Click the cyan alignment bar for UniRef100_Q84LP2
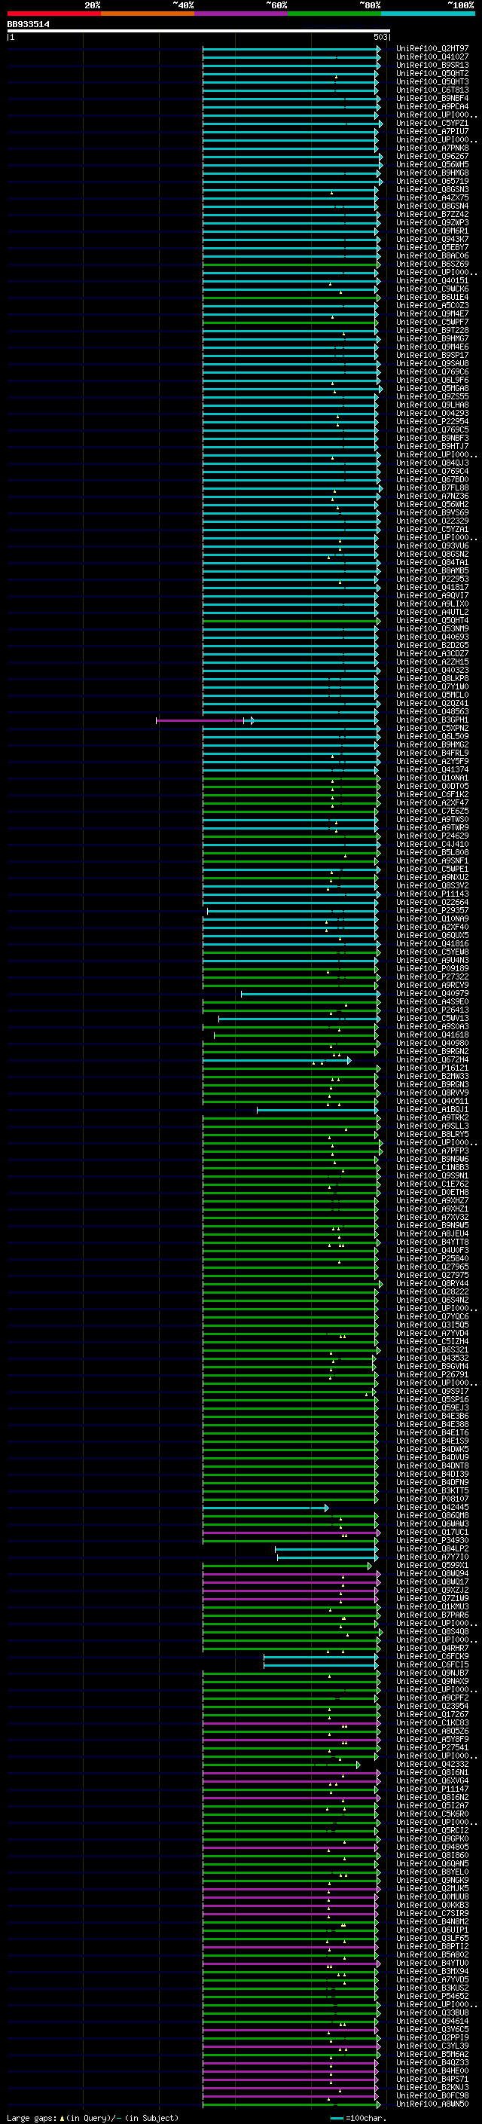Image resolution: width=482 pixels, height=2124 pixels. [x=326, y=1549]
